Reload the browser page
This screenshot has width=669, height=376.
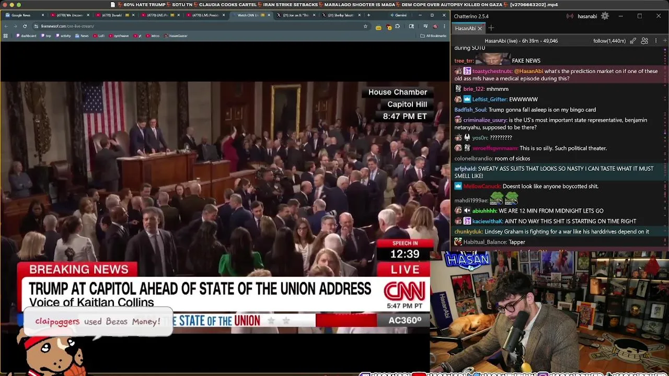pos(25,26)
